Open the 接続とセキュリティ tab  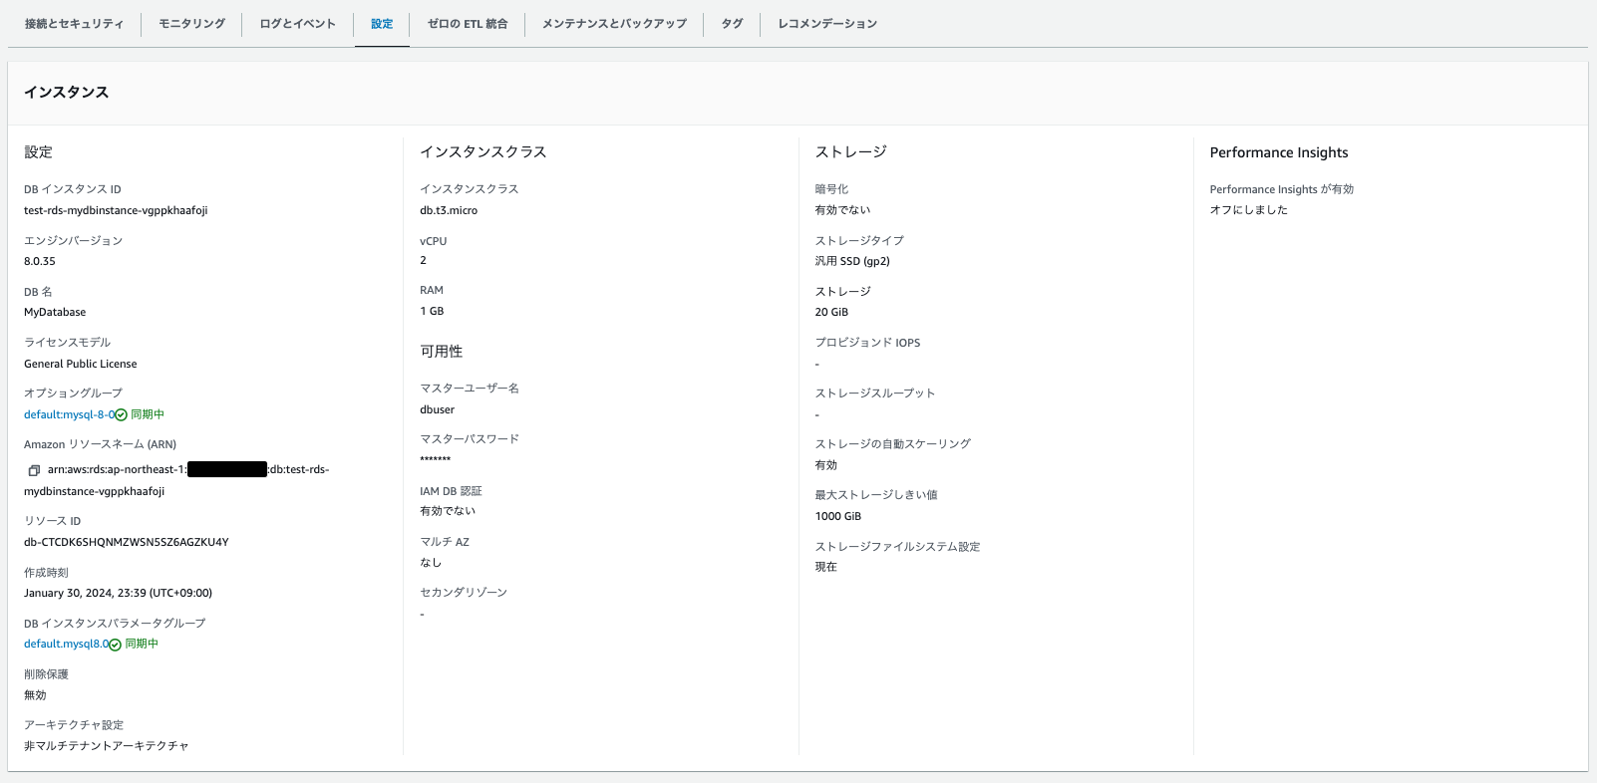[75, 24]
